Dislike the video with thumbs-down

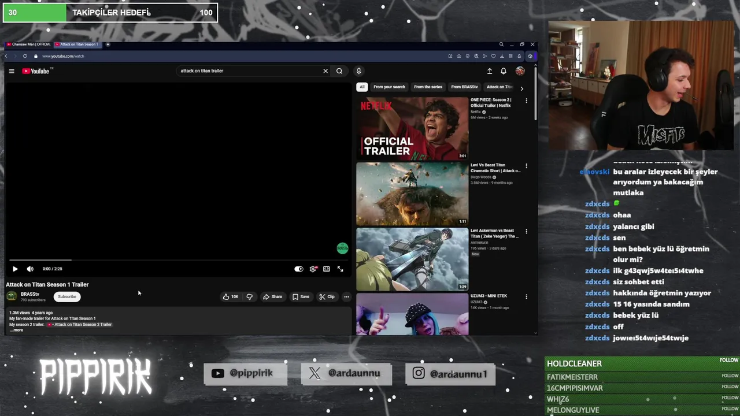(x=250, y=297)
